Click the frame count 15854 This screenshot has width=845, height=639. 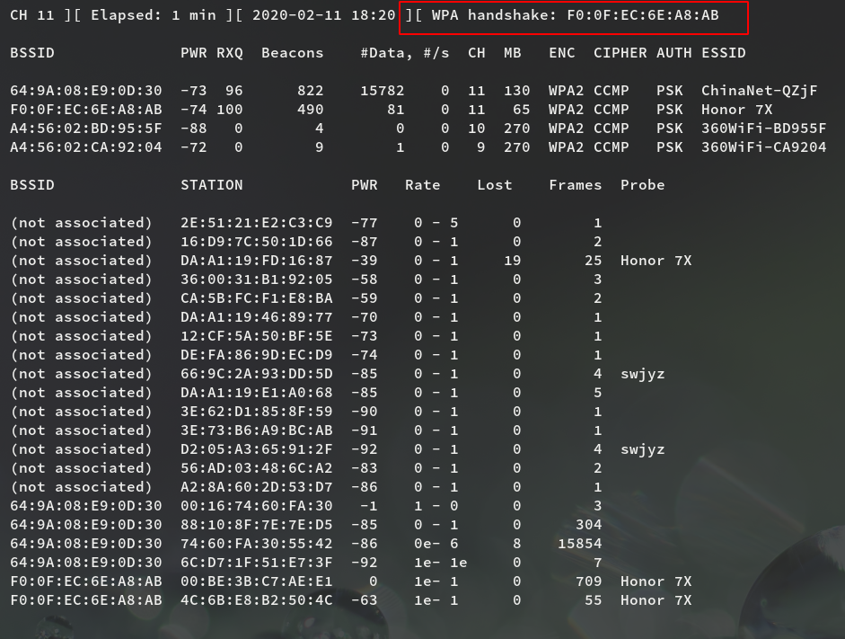(579, 544)
